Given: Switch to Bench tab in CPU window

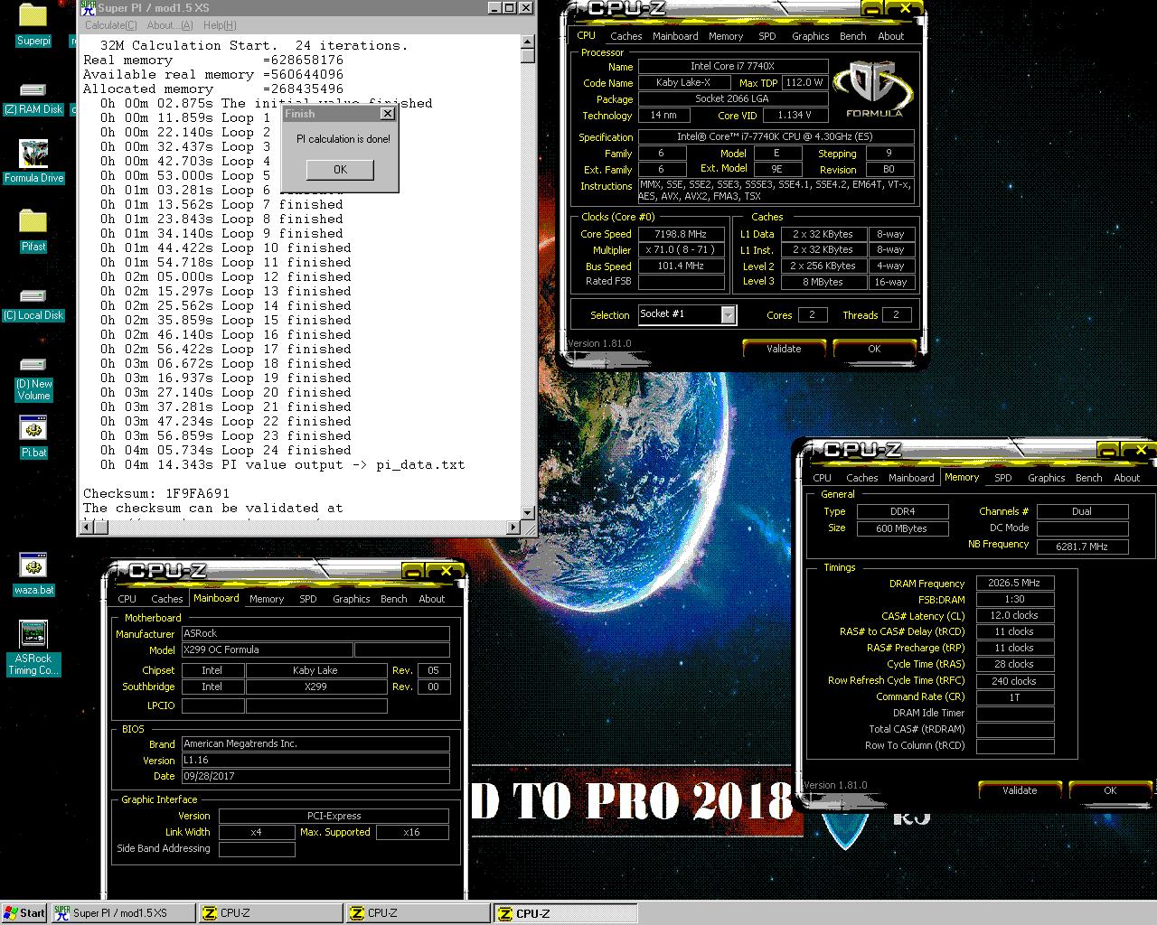Looking at the screenshot, I should coord(853,36).
